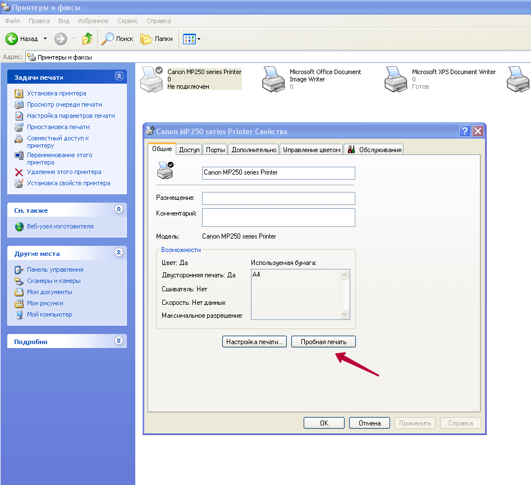This screenshot has height=485, width=531.
Task: Click the Back (Назад) arrow button
Action: [13, 39]
